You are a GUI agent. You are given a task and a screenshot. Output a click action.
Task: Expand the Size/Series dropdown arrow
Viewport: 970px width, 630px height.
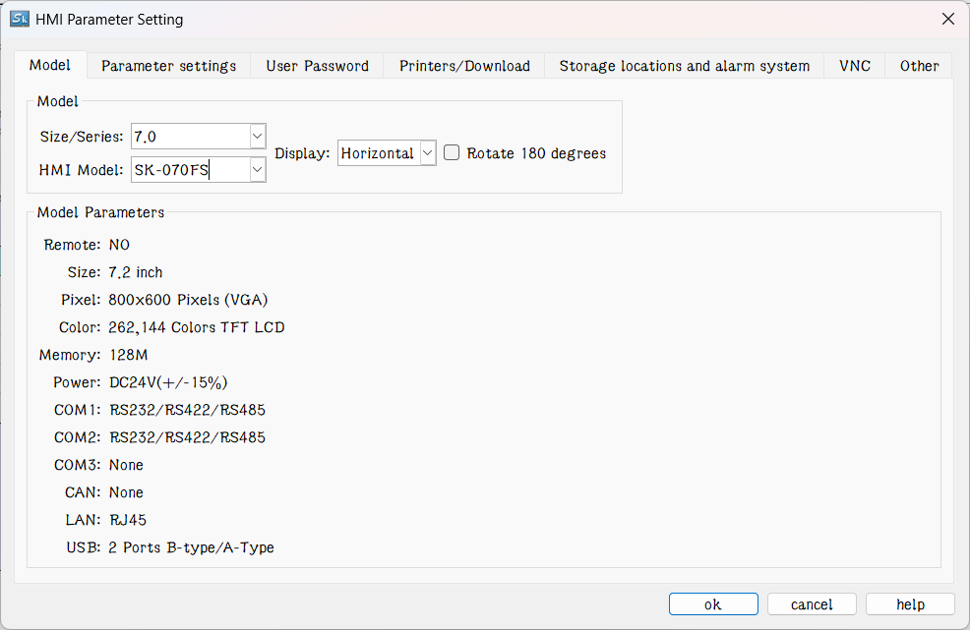point(257,137)
